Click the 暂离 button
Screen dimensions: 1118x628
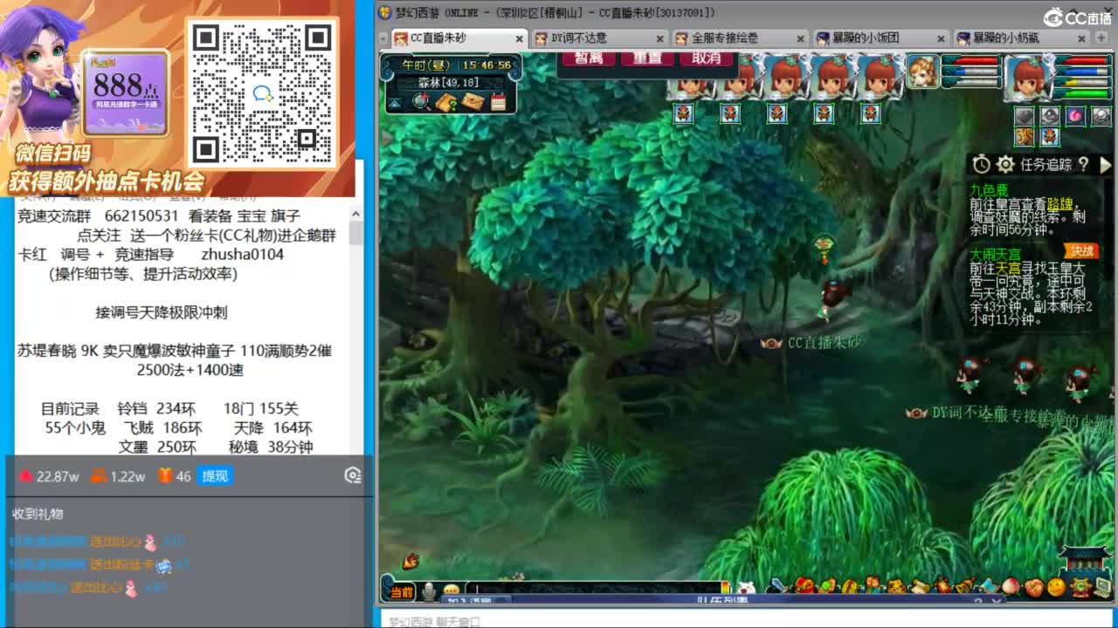588,58
